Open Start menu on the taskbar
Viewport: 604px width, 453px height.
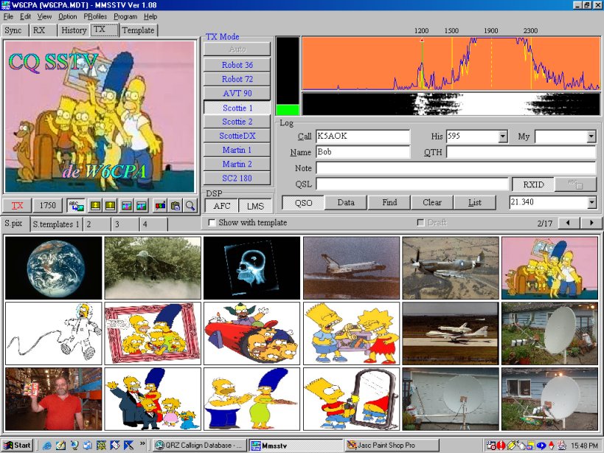(17, 446)
